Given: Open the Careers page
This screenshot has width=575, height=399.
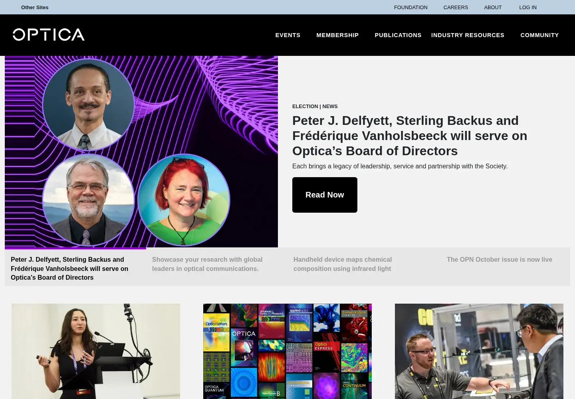Looking at the screenshot, I should pos(456,7).
